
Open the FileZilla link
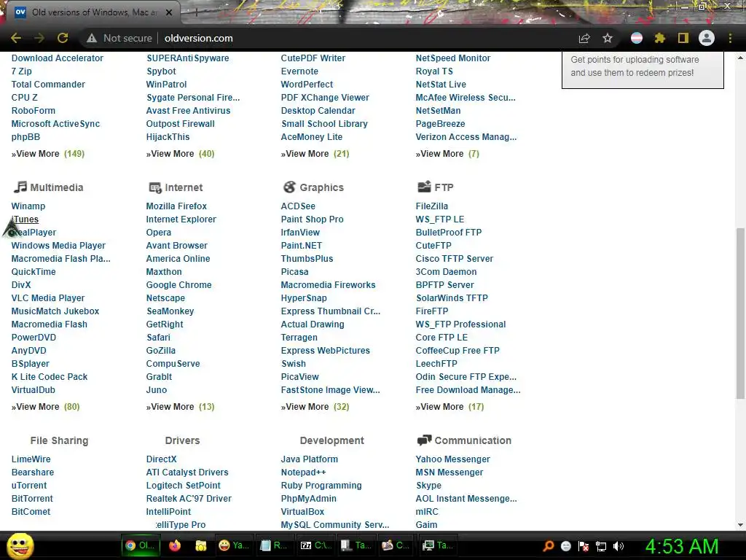tap(431, 206)
